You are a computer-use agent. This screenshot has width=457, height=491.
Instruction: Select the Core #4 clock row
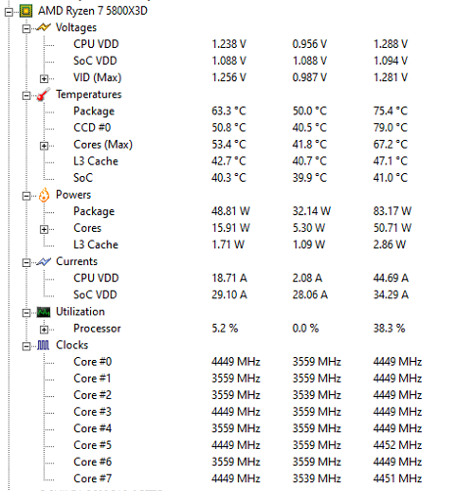(x=92, y=428)
